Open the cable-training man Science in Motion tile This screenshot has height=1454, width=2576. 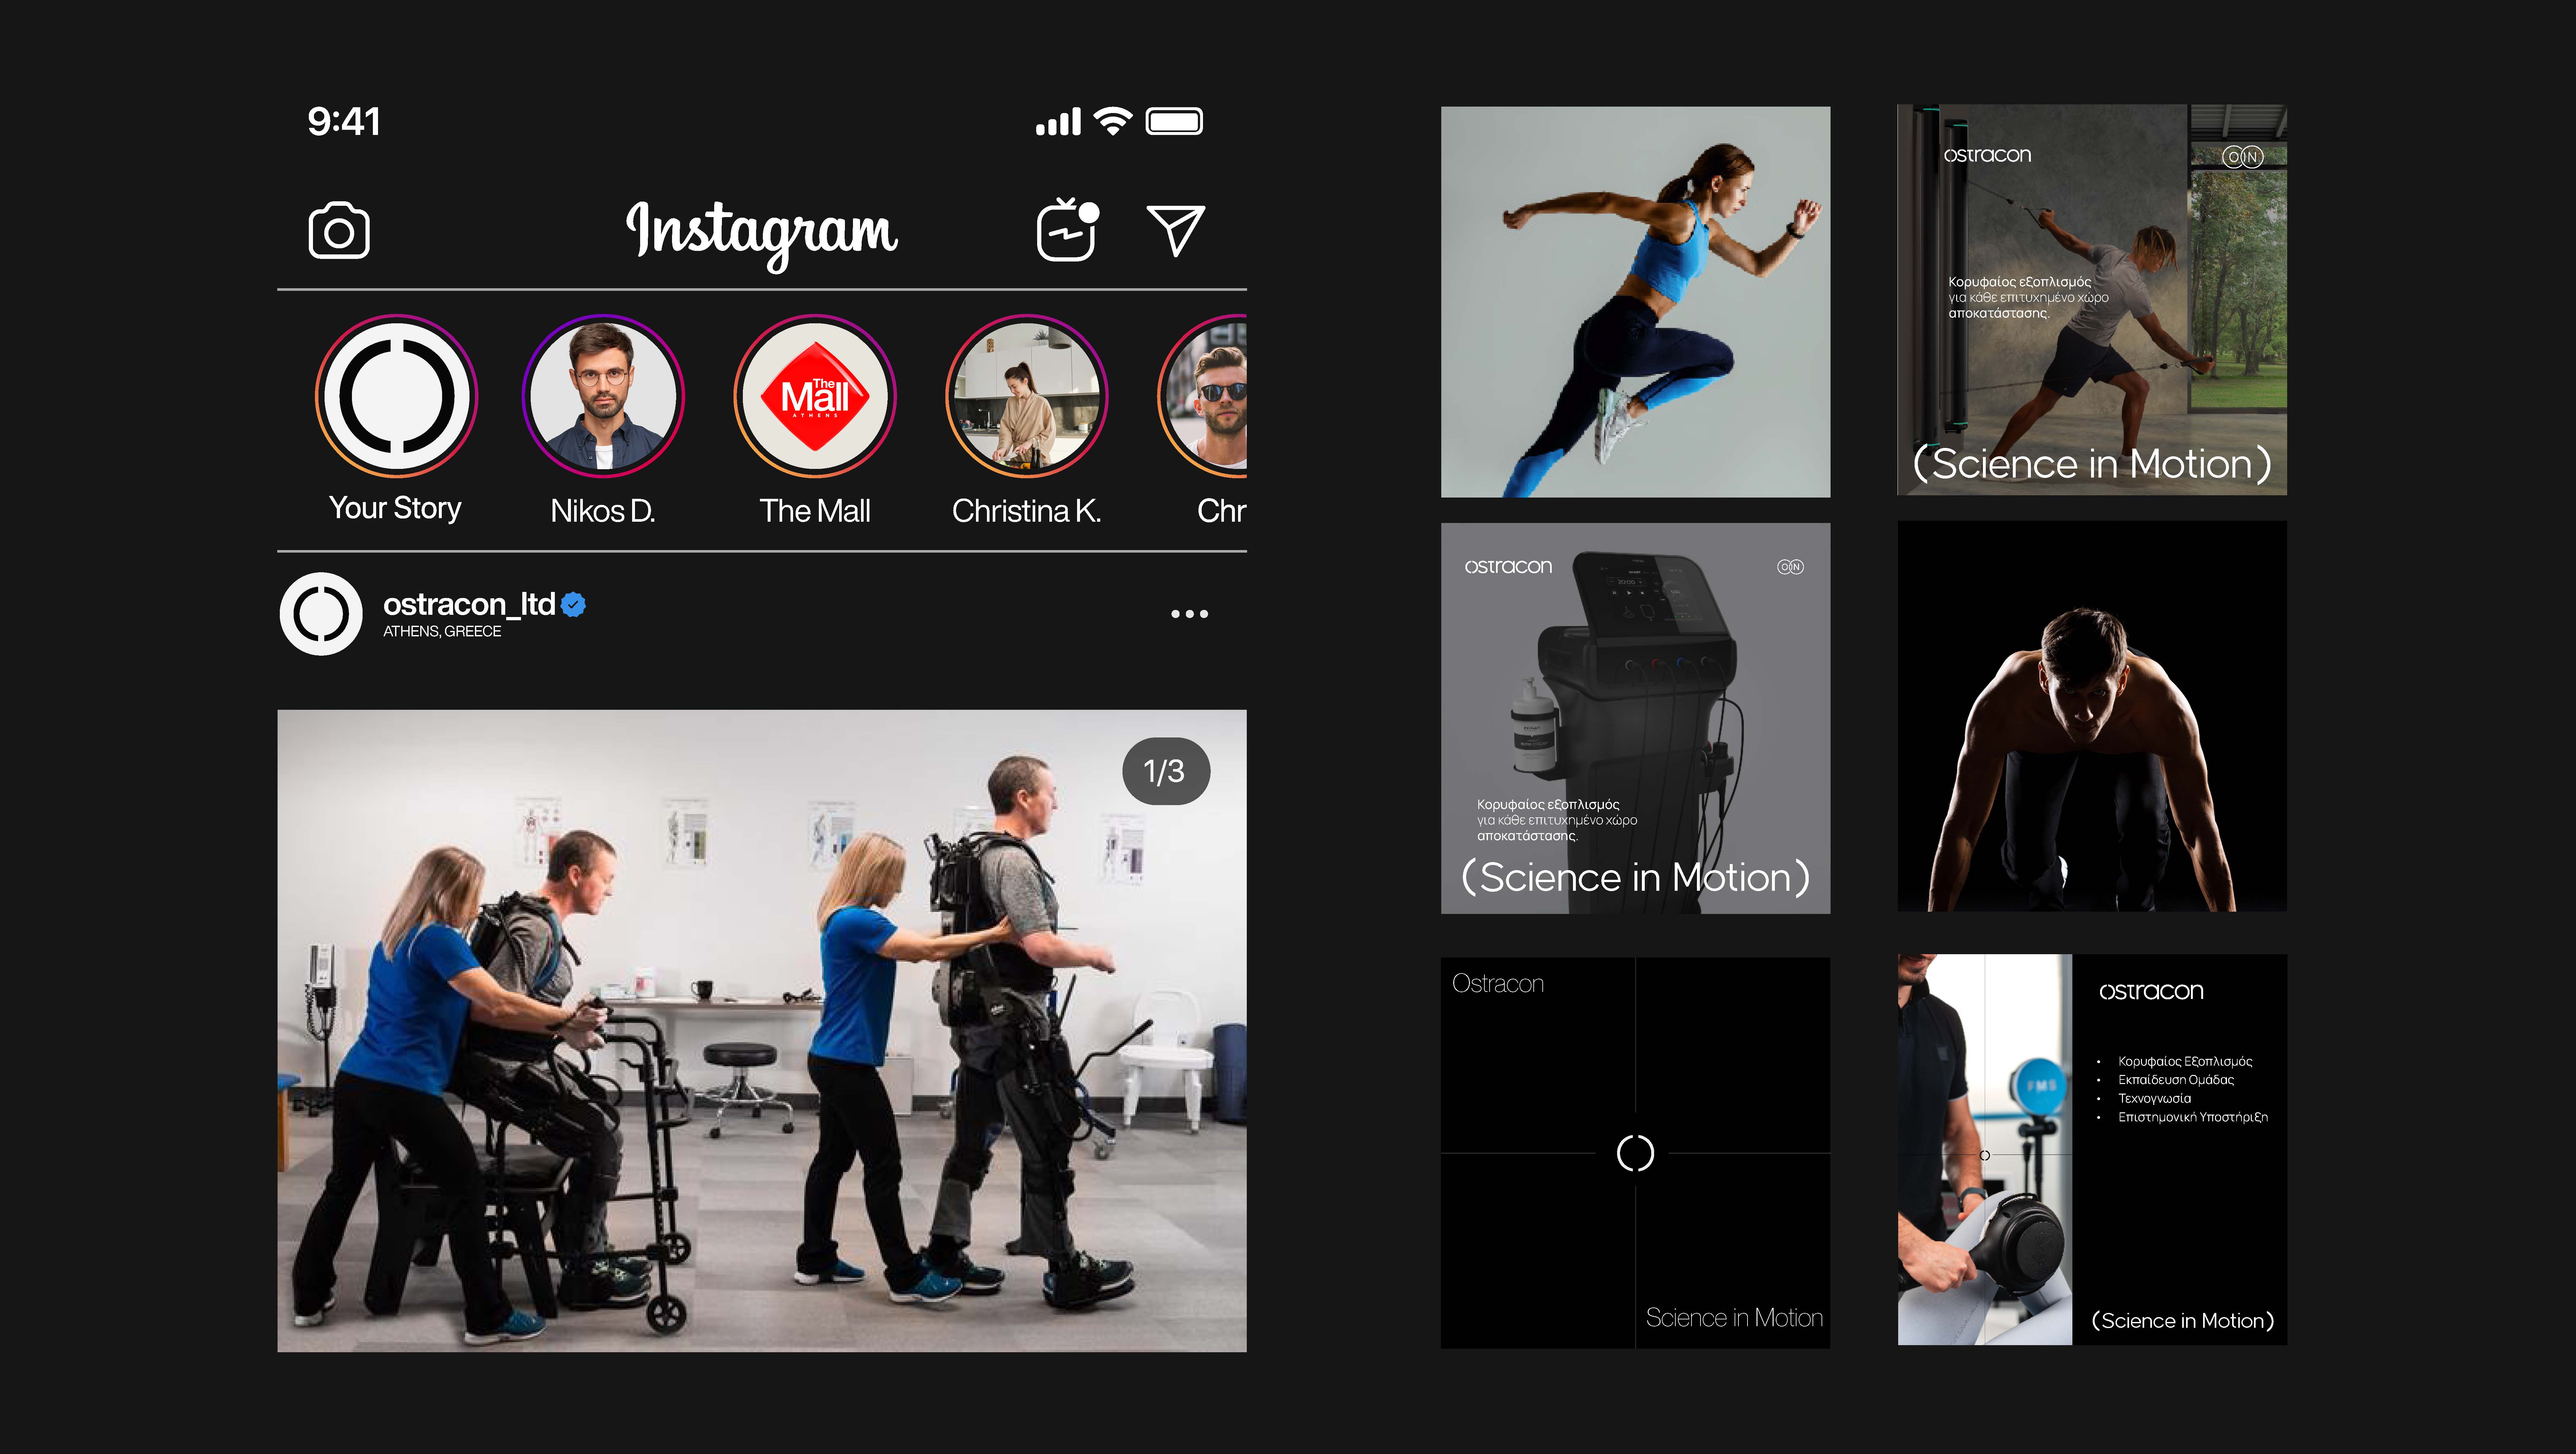(x=2092, y=300)
